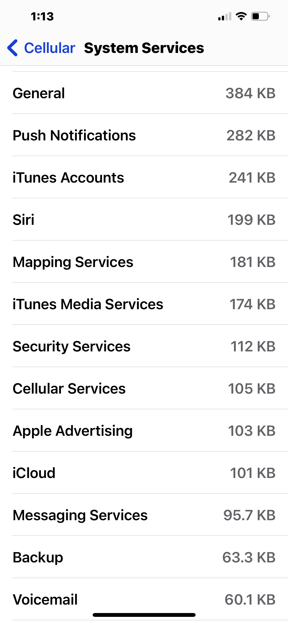
Task: Tap the Siri data usage row
Action: click(144, 220)
